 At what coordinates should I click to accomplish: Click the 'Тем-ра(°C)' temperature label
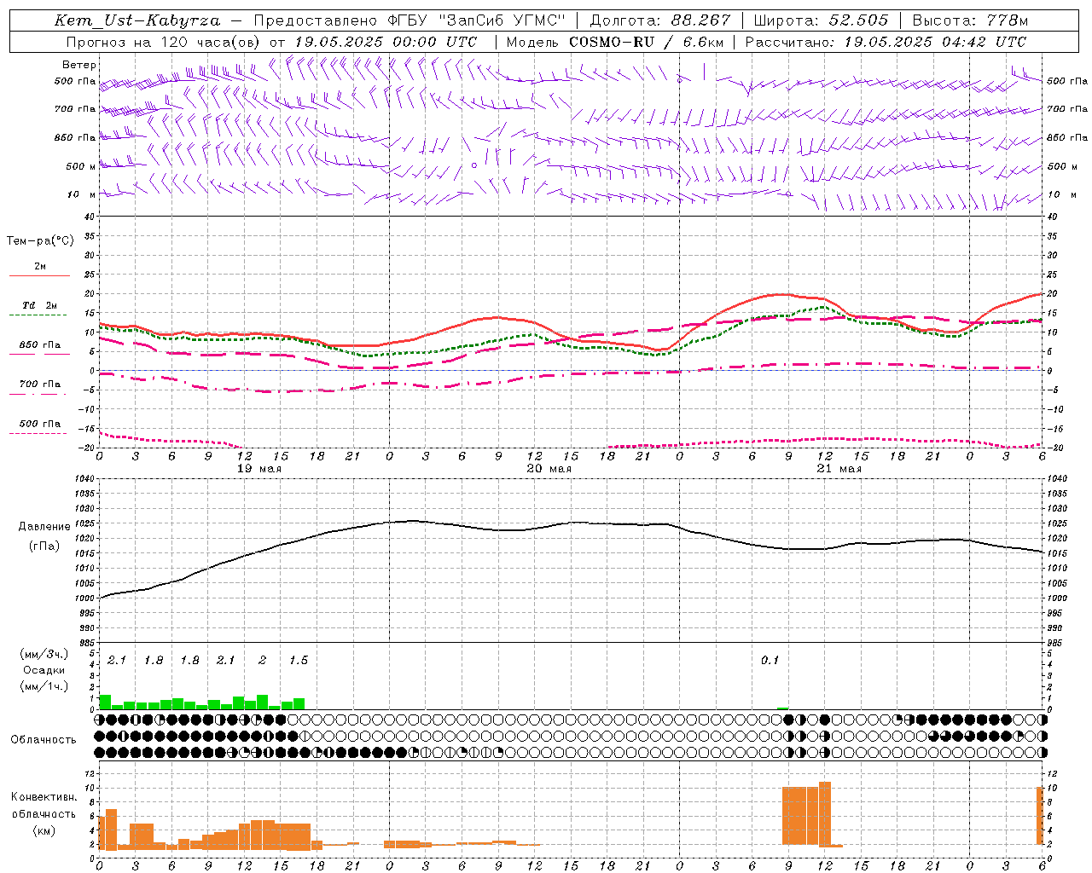tap(40, 241)
